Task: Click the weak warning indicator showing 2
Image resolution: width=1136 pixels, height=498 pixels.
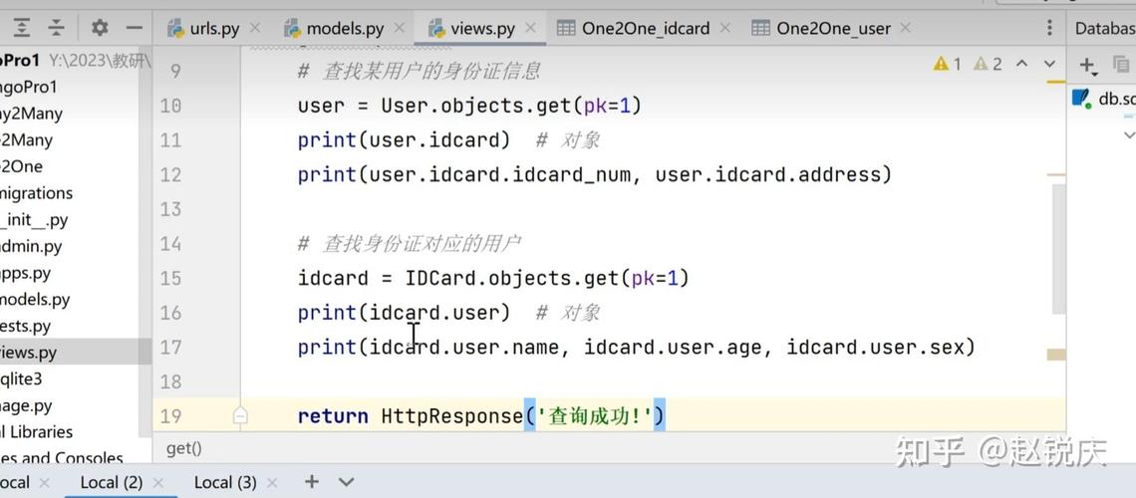Action: click(988, 64)
